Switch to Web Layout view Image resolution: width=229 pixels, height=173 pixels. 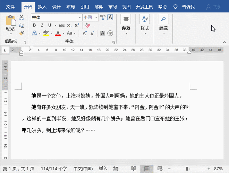[160, 169]
